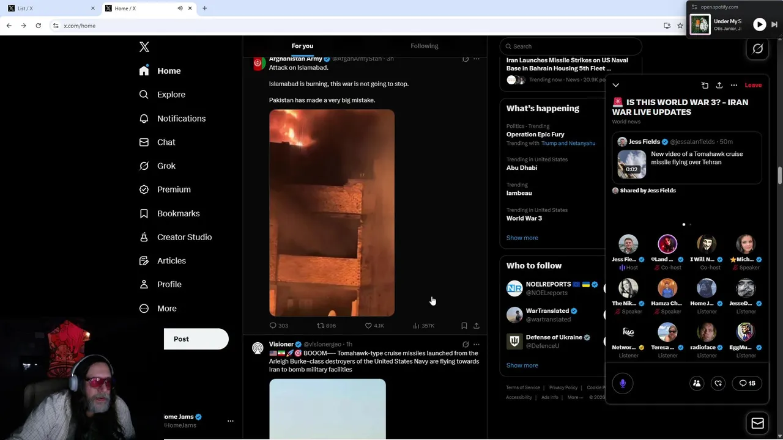Click the X logo in sidebar
783x440 pixels.
144,47
